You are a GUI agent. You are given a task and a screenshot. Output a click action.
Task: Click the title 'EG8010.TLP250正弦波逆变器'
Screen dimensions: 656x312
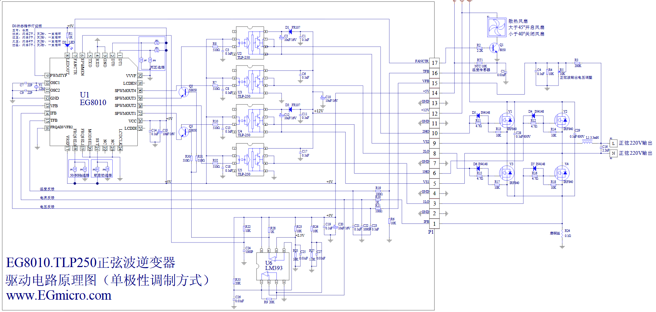tap(91, 263)
